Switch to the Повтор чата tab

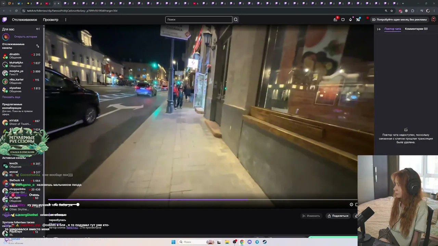click(x=392, y=29)
